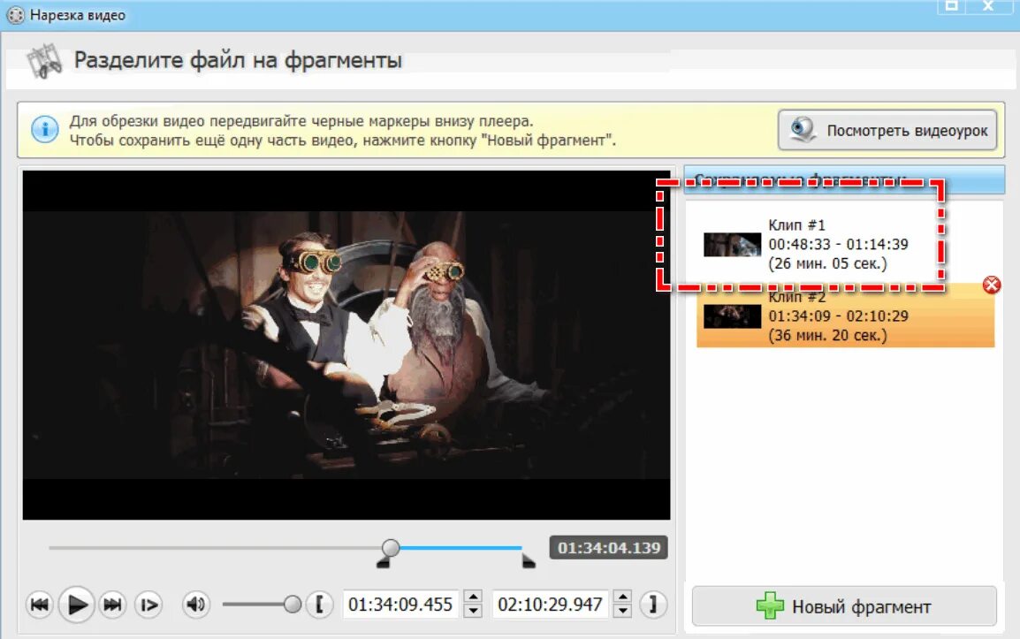Play the video preview
1020x639 pixels.
77,605
